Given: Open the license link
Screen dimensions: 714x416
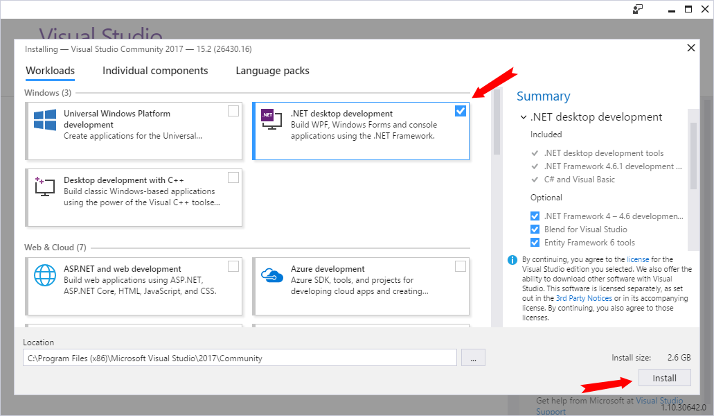Looking at the screenshot, I should pos(638,259).
